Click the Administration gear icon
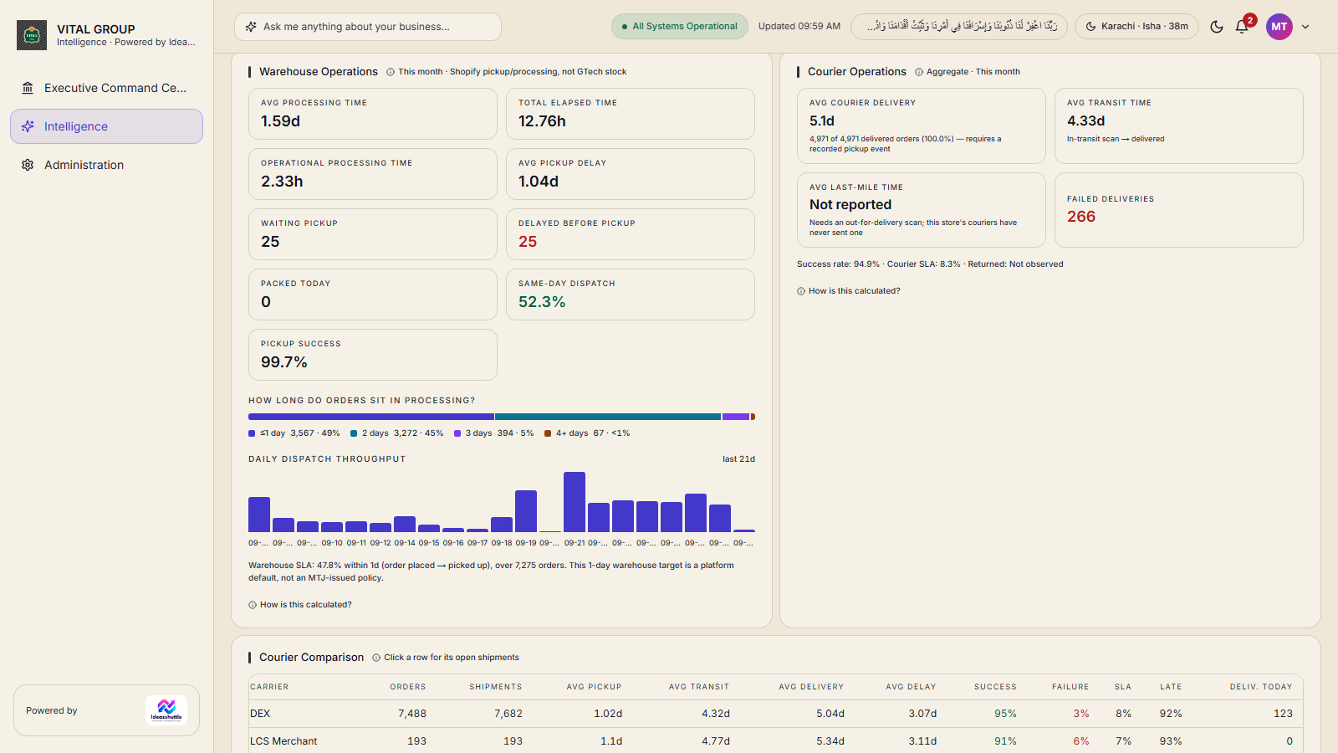1338x753 pixels. click(x=28, y=165)
